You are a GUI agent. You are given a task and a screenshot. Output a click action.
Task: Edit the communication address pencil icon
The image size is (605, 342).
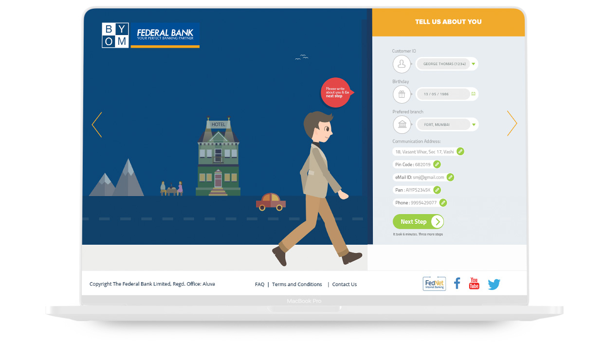460,151
